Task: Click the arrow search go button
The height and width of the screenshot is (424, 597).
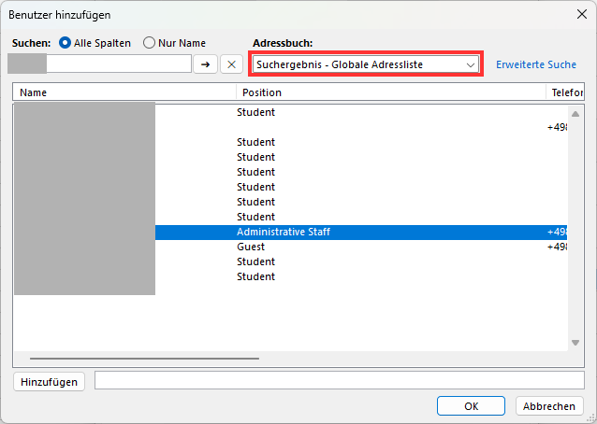Action: 205,64
